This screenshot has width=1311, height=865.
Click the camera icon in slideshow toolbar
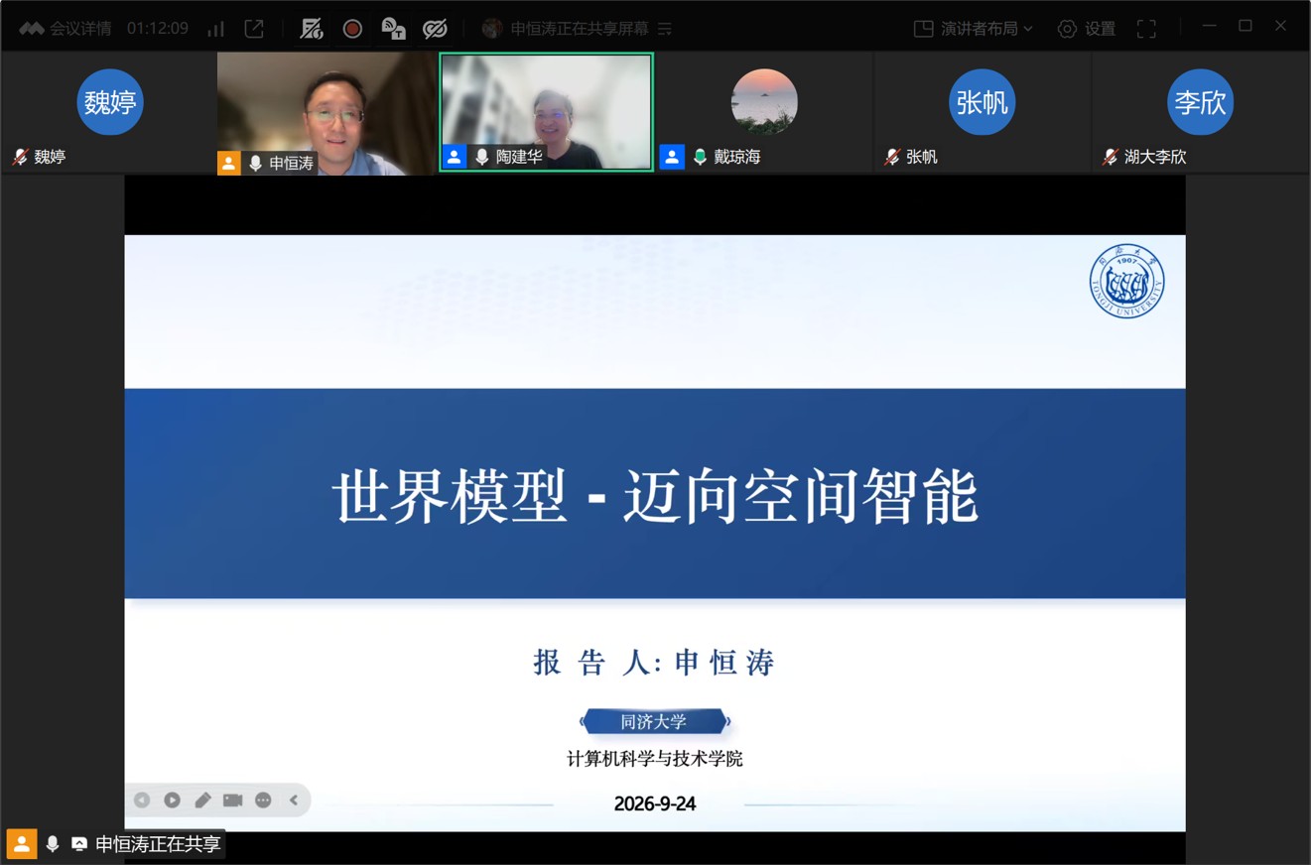click(233, 800)
